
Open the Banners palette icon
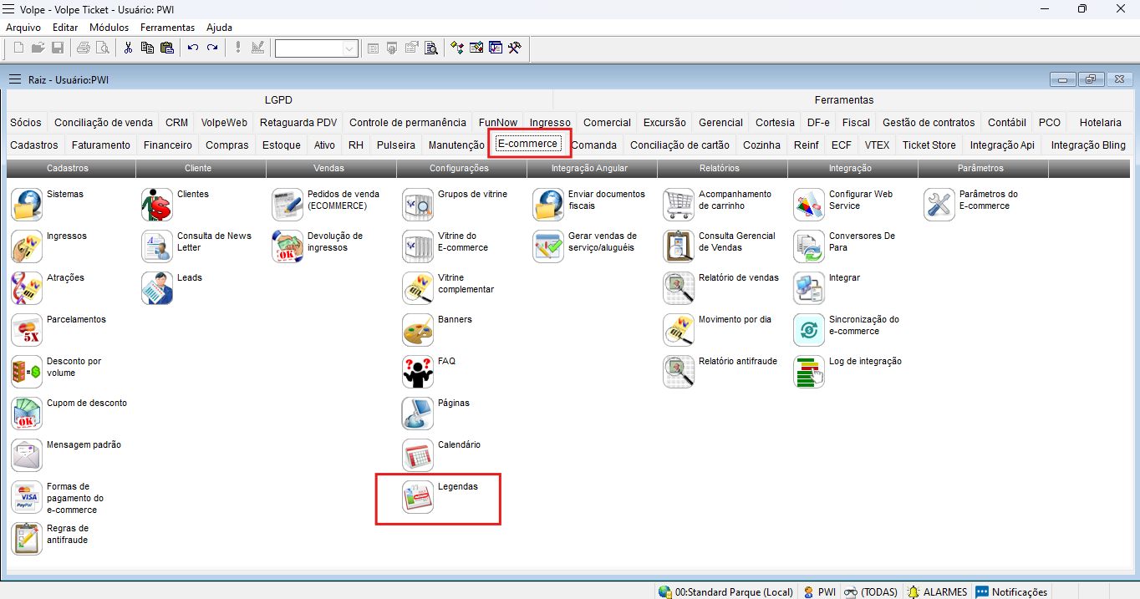pos(418,330)
